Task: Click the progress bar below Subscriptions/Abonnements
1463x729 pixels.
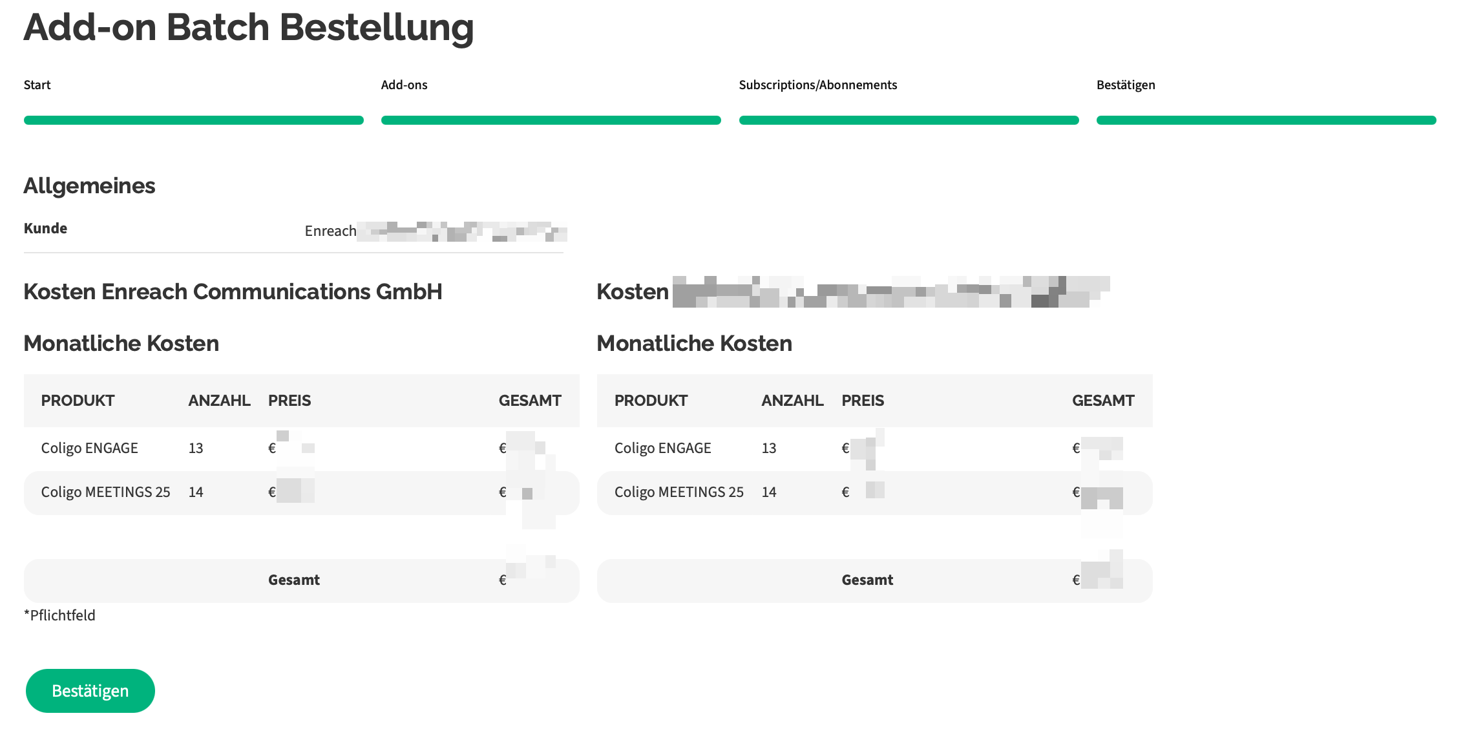Action: (909, 120)
